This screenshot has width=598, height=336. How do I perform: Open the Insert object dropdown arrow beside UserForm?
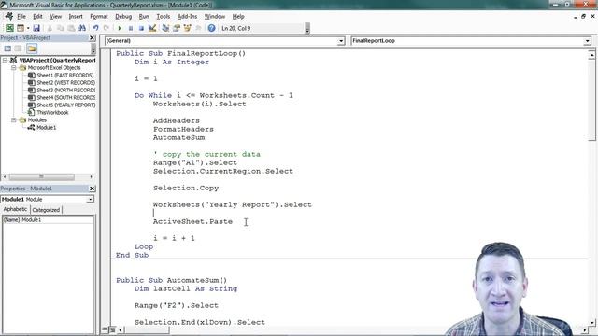(x=27, y=28)
